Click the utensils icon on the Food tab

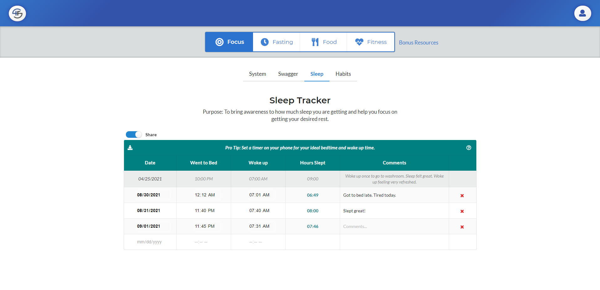(314, 42)
